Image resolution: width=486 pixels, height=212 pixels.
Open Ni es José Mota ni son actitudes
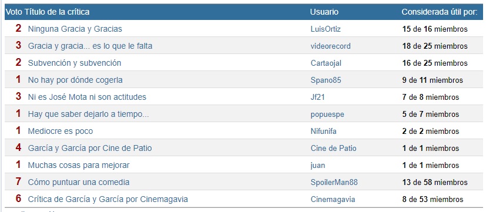87,97
